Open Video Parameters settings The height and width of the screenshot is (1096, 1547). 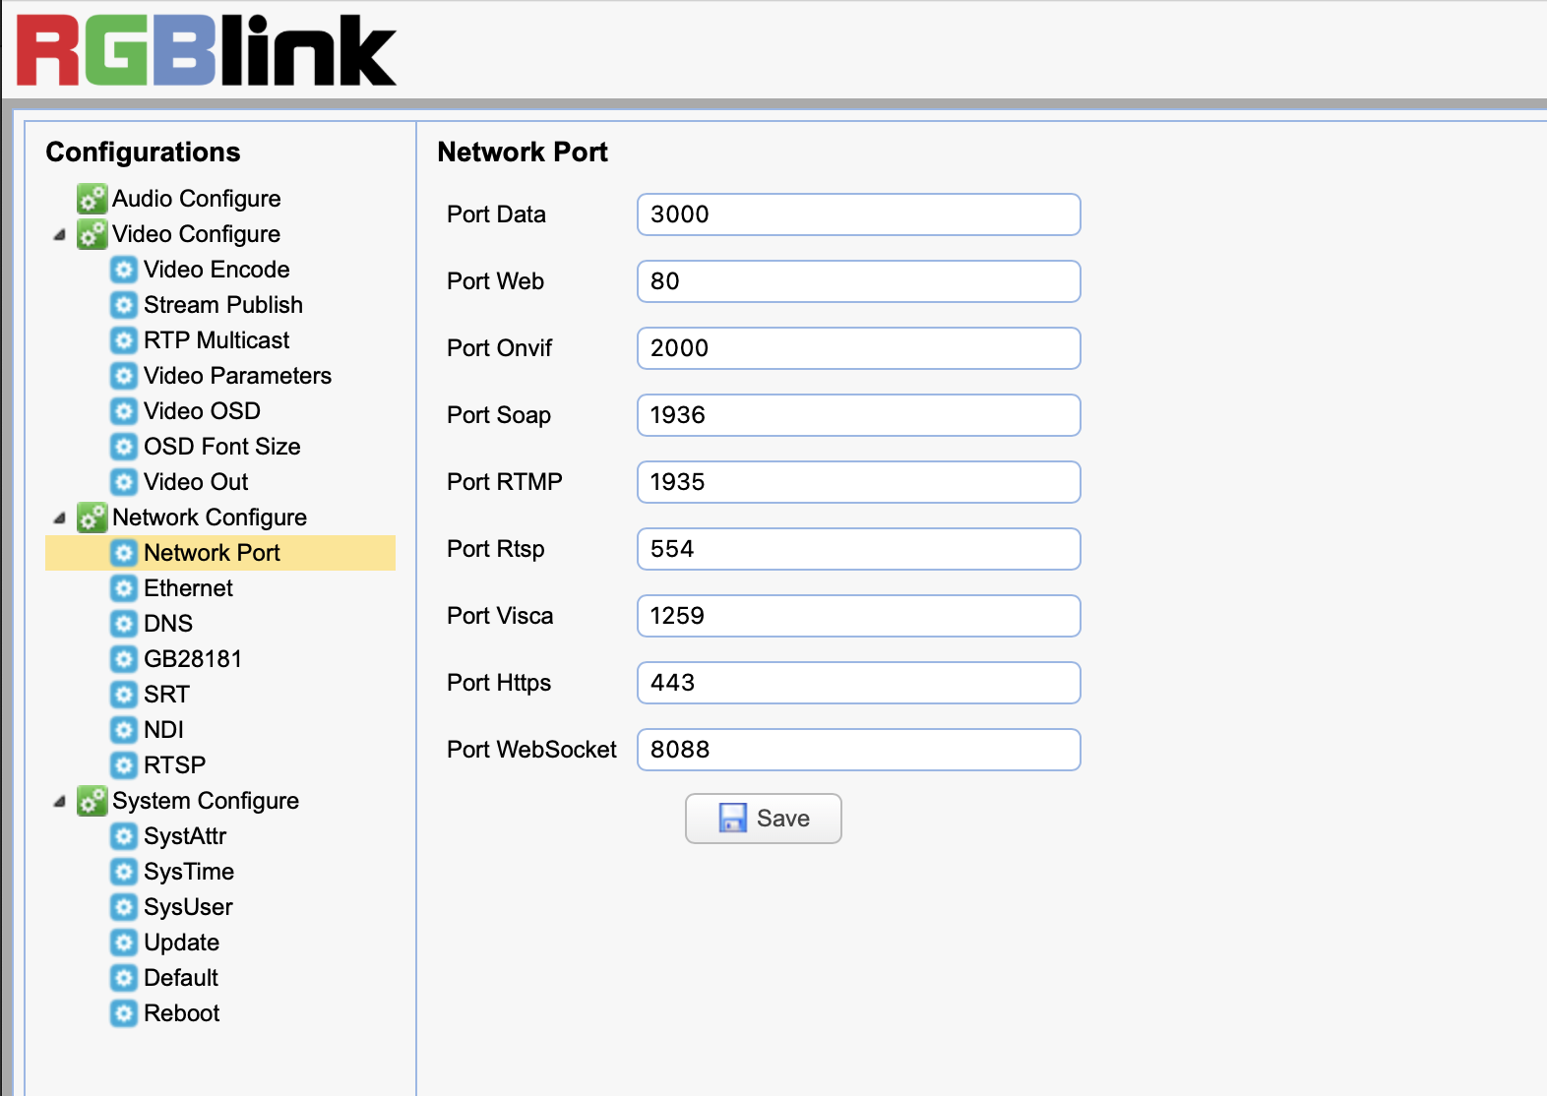coord(237,376)
